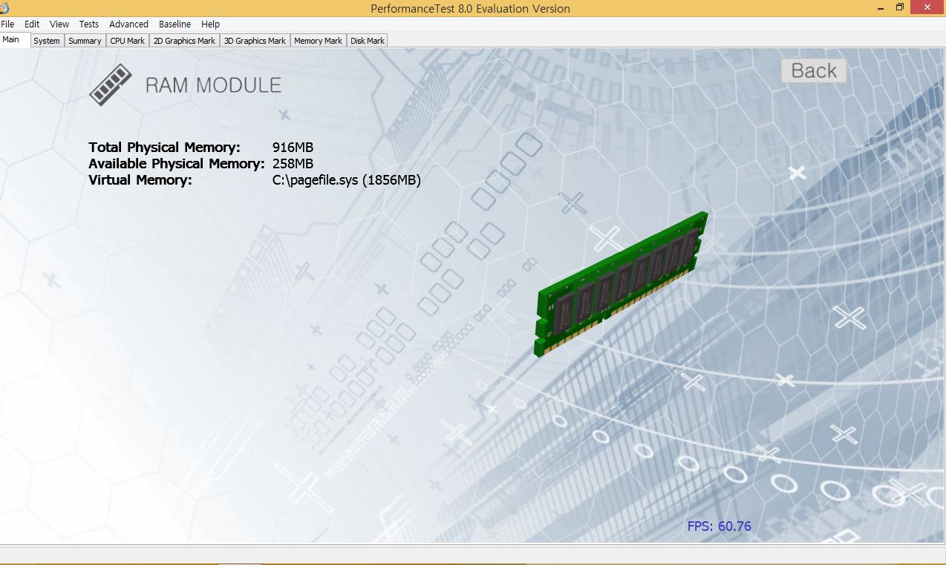The image size is (946, 565).
Task: Open the Edit menu
Action: 32,24
